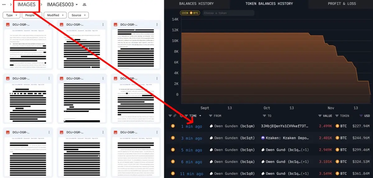Click the 3.549K value cell
Viewport: 373px width, 178px height.
tap(326, 173)
